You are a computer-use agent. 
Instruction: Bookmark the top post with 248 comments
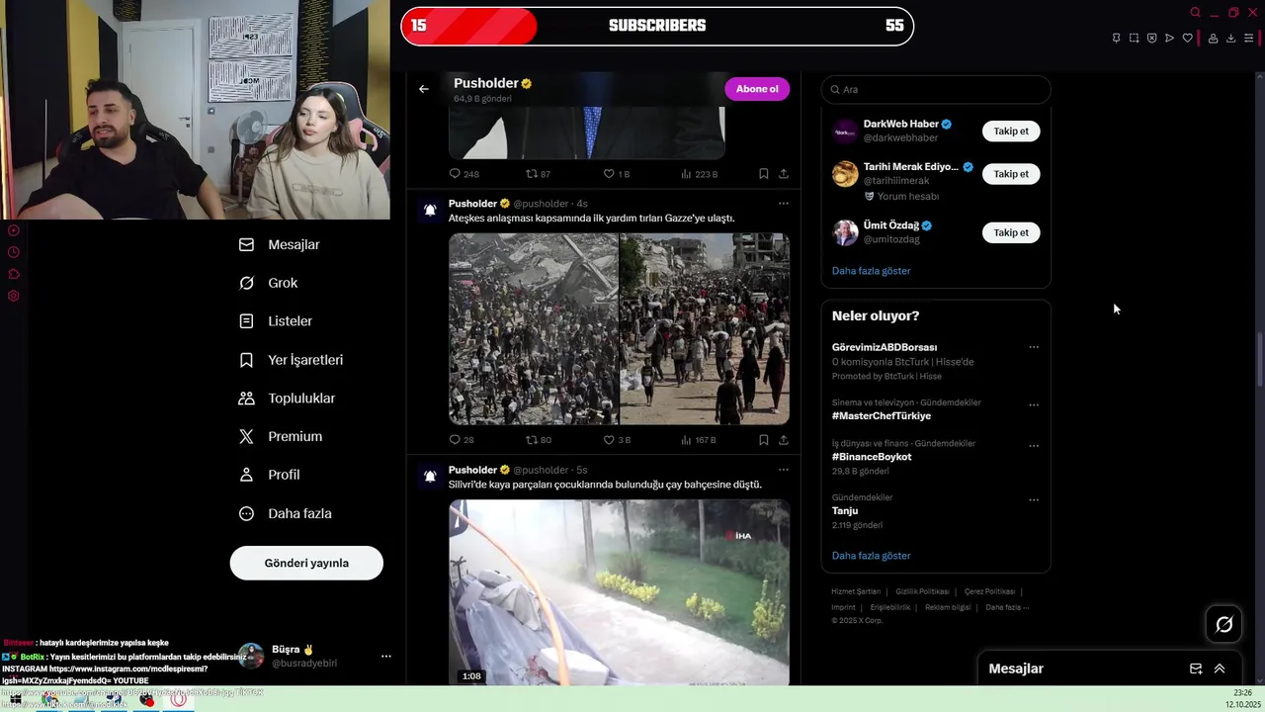[x=764, y=174]
